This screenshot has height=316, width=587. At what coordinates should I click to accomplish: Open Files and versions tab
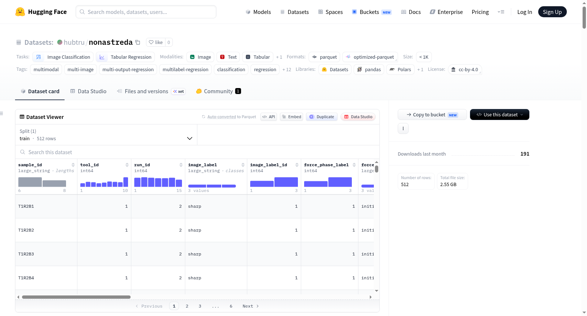tap(151, 91)
